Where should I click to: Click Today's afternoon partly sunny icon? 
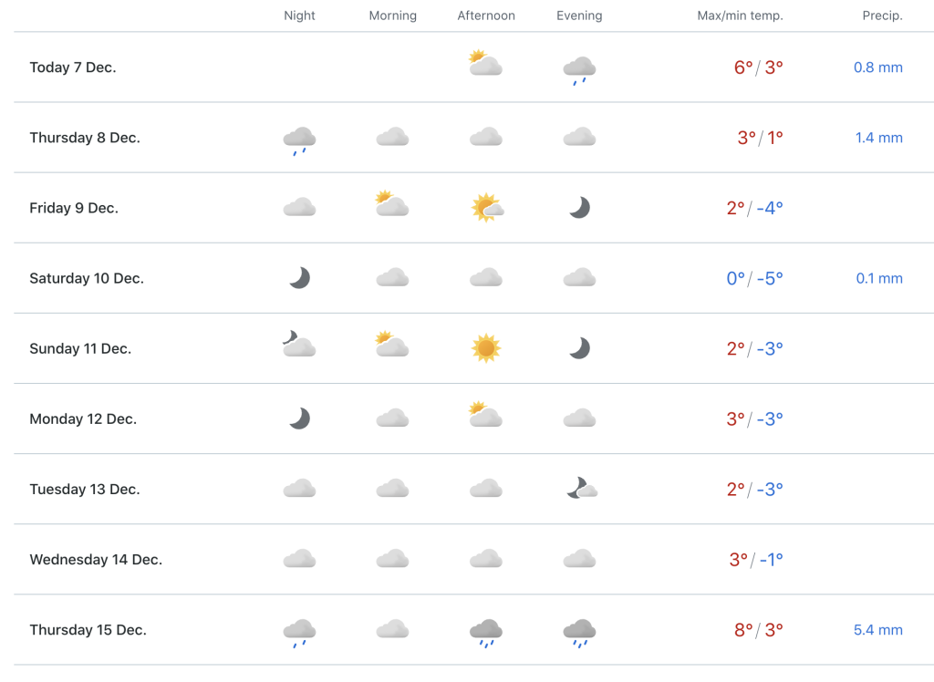tap(485, 63)
